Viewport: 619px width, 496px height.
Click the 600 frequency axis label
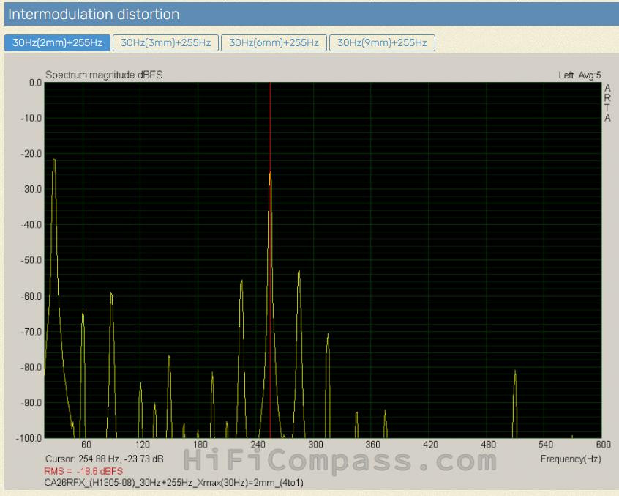pos(603,445)
